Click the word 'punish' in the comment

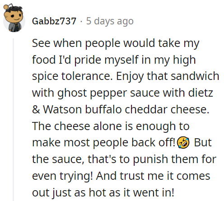point(150,160)
